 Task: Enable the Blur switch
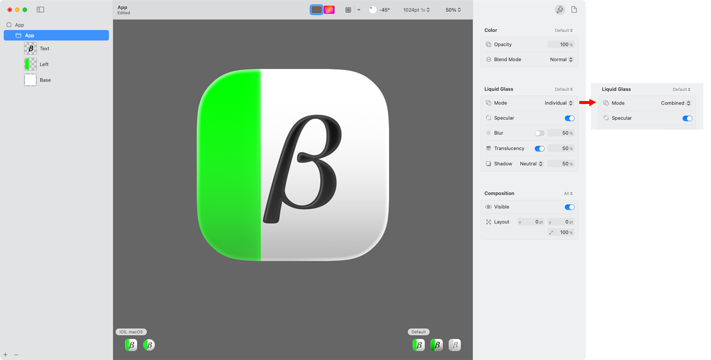(x=539, y=133)
